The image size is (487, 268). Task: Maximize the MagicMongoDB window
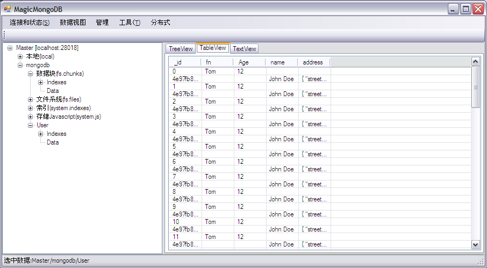pyautogui.click(x=465, y=9)
